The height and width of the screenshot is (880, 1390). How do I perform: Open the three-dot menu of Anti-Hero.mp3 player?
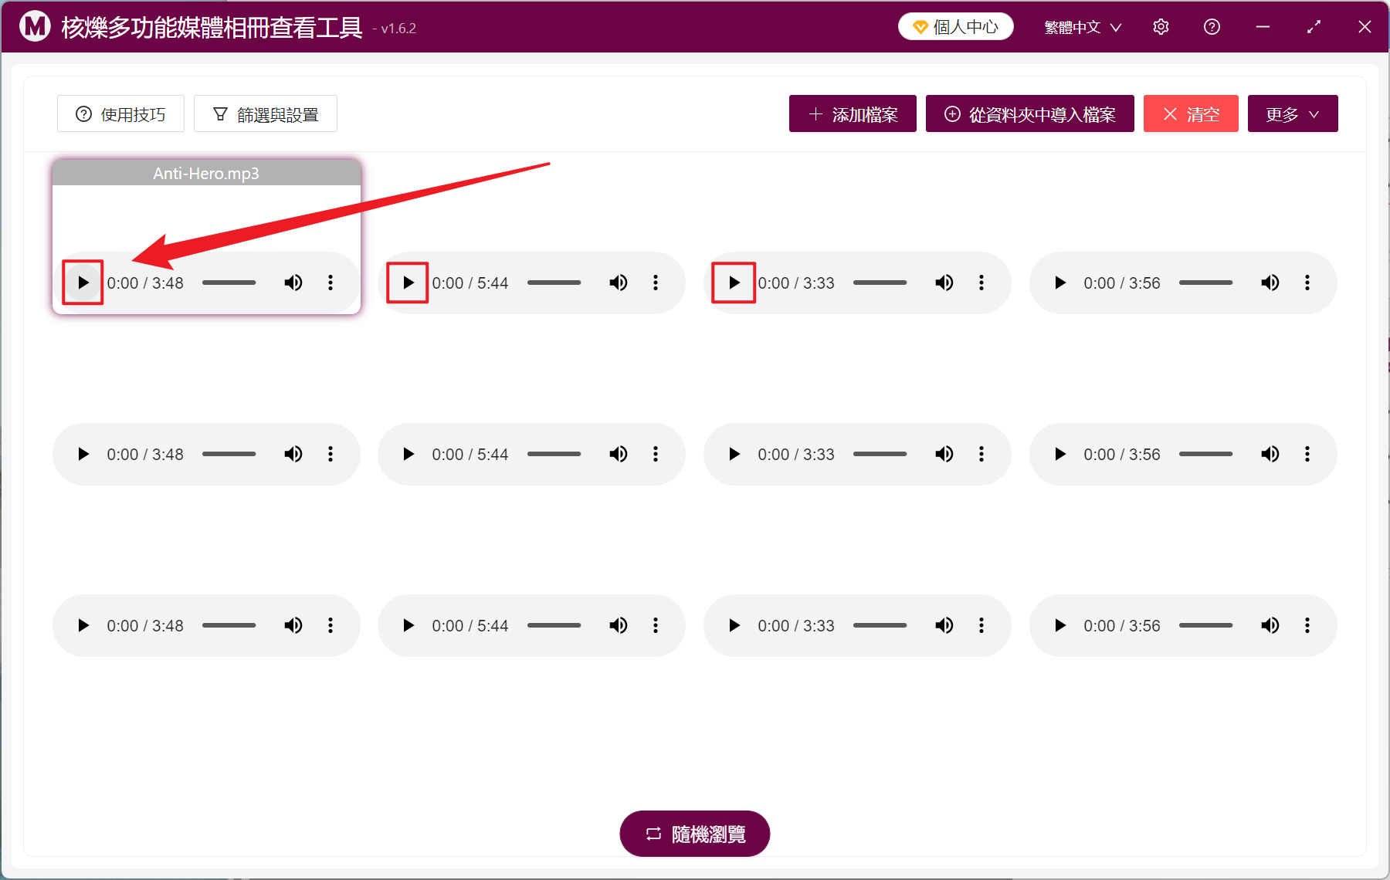331,283
